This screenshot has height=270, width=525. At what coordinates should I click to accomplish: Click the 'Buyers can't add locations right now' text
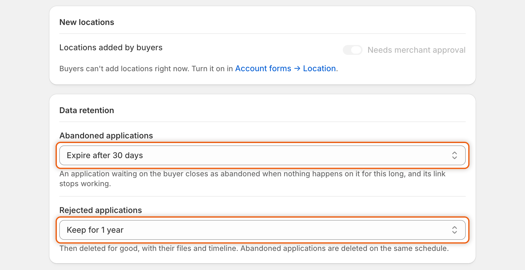click(146, 68)
